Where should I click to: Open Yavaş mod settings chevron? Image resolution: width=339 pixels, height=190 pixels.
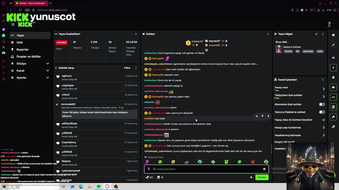(x=324, y=89)
